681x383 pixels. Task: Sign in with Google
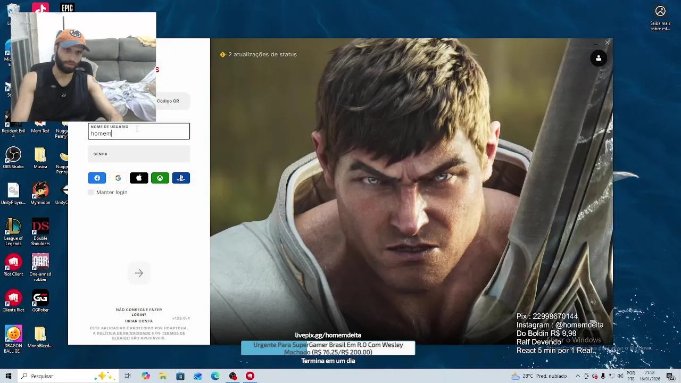(x=118, y=178)
